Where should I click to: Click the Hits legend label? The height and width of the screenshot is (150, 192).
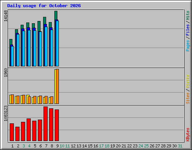pos(188,15)
